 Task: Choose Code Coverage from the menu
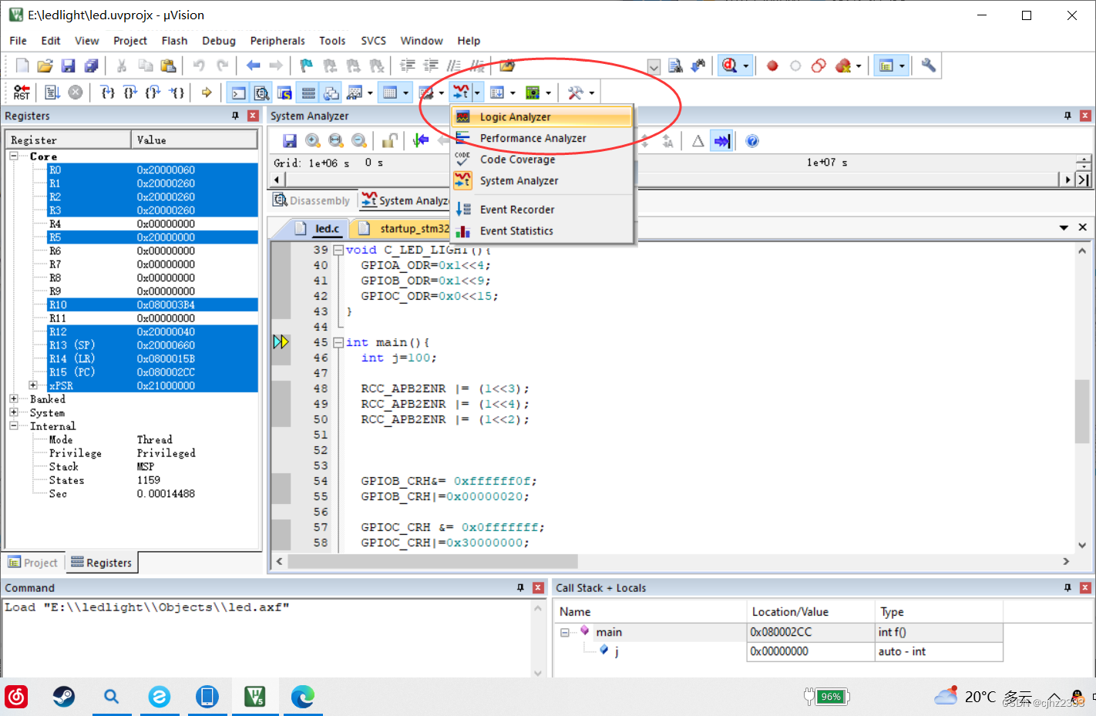(542, 160)
